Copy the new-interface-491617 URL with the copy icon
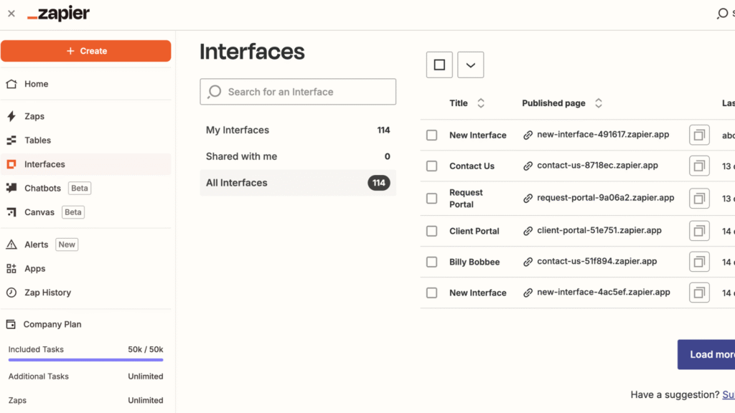This screenshot has height=413, width=735. pos(699,135)
